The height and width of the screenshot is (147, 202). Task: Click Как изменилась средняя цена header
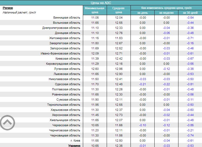point(166,8)
